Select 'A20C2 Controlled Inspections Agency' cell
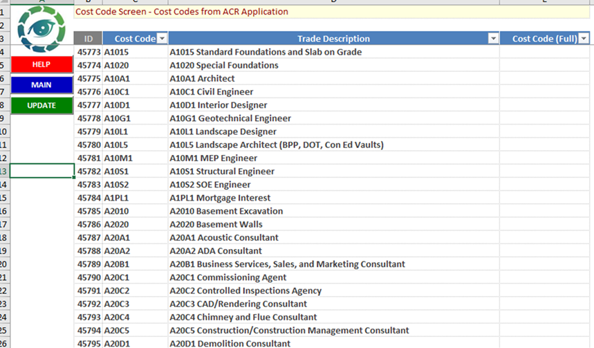594x348 pixels. tap(334, 291)
